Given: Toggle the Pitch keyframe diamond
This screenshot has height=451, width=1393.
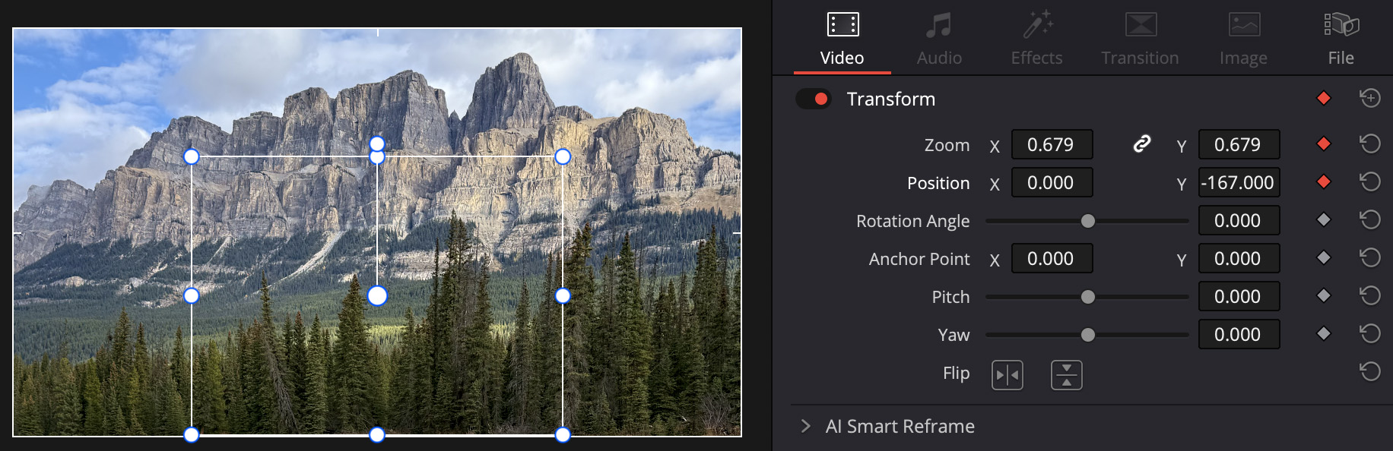Looking at the screenshot, I should (1323, 295).
